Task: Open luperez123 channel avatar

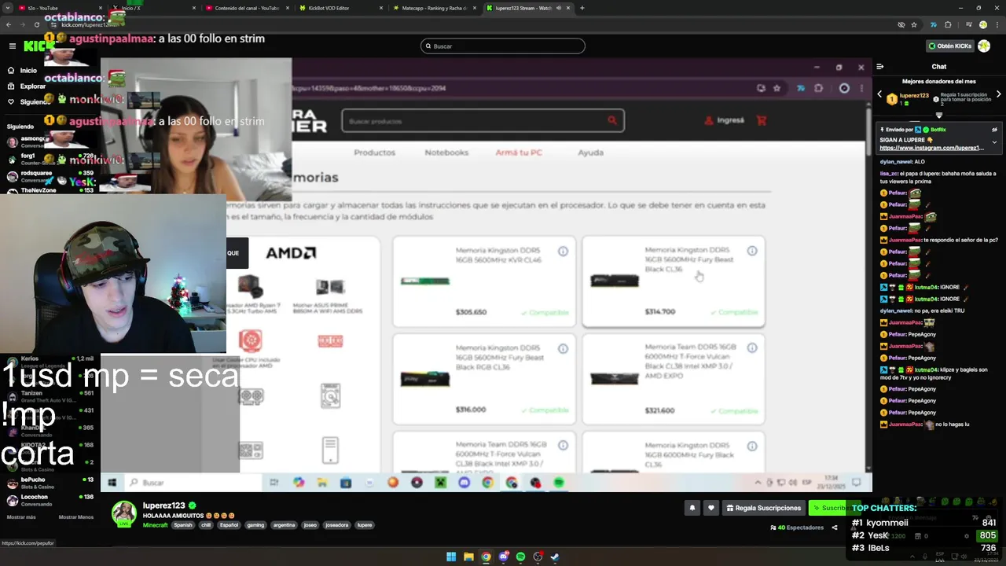Action: [x=123, y=513]
